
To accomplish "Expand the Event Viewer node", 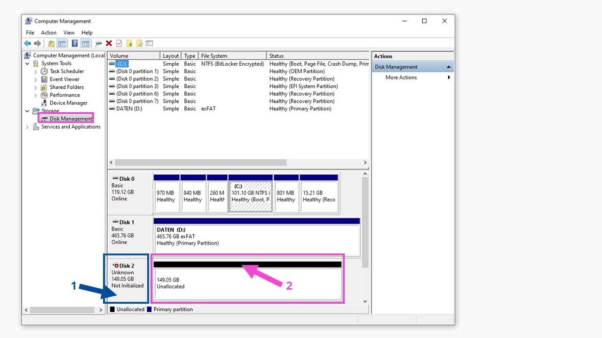I will tap(36, 79).
